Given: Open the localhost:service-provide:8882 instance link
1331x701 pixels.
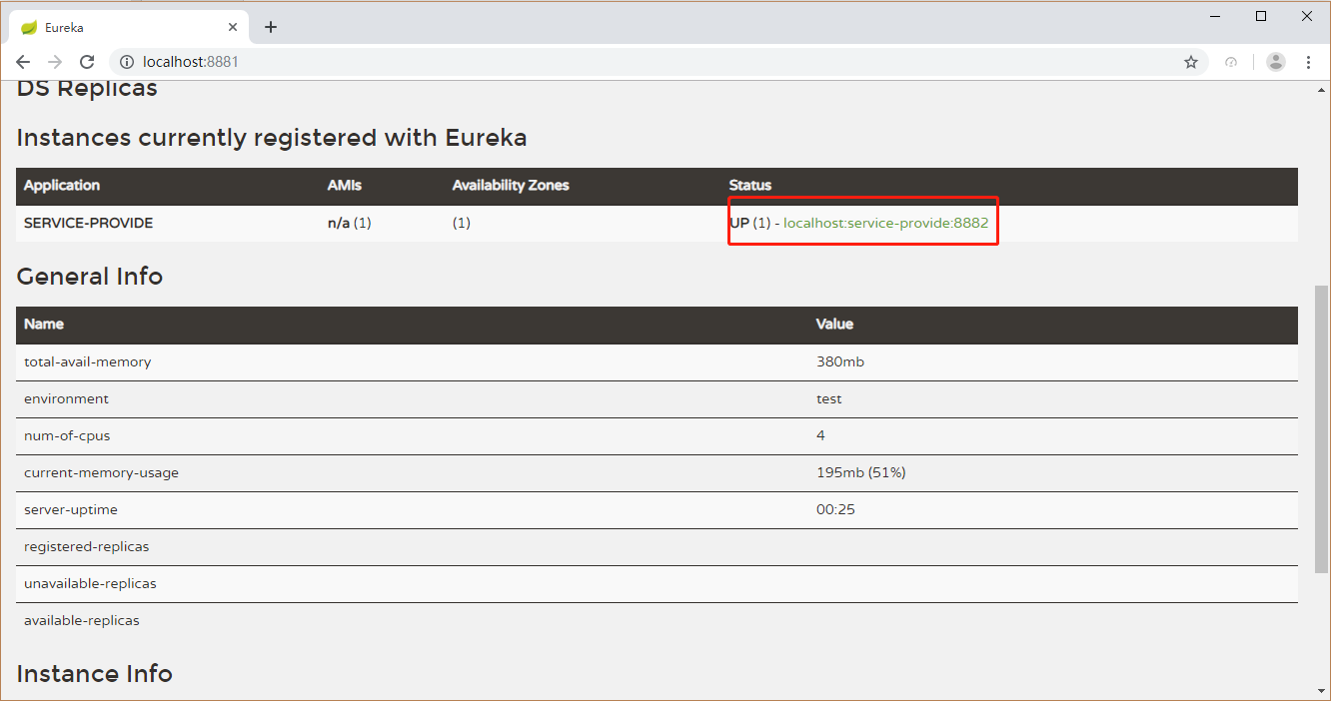Looking at the screenshot, I should coord(885,223).
